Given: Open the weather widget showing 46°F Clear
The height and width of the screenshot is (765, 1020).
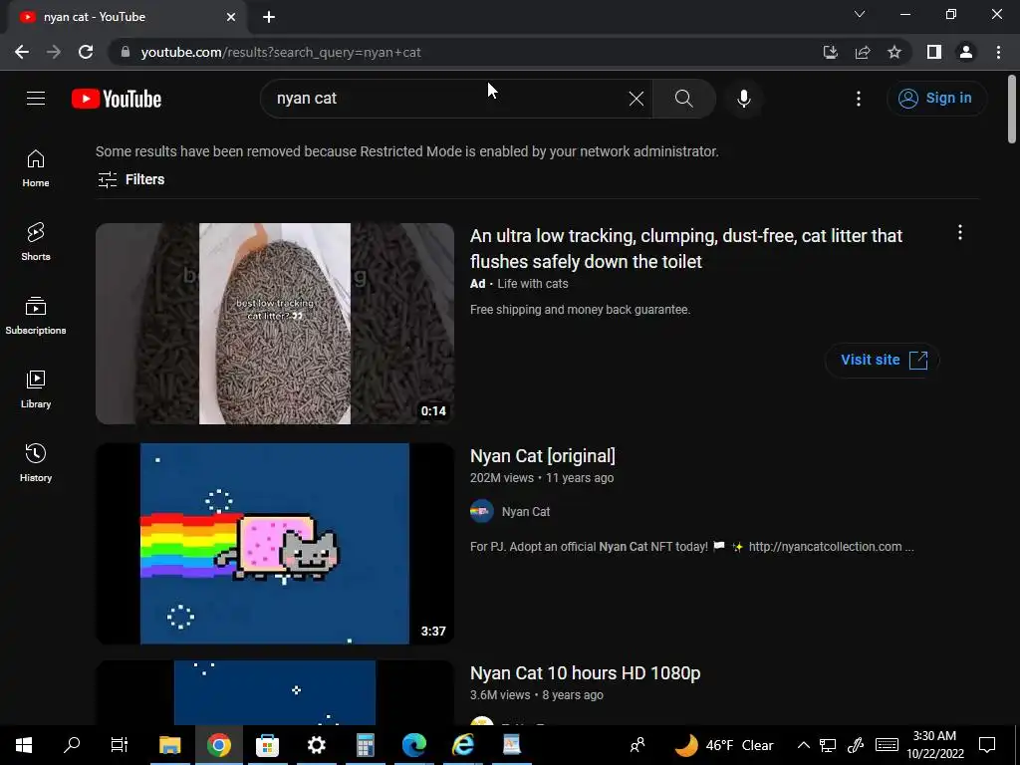Looking at the screenshot, I should (723, 745).
